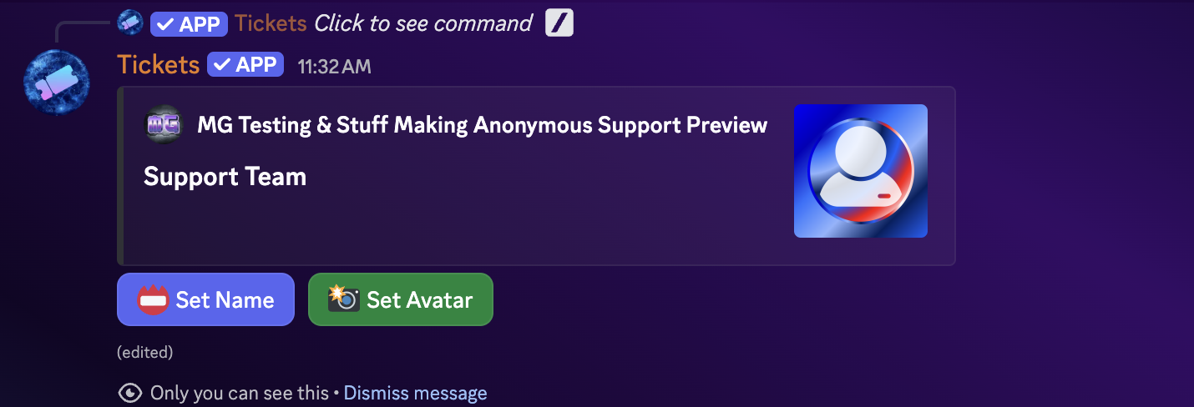Click the APP badge beside the 11:32 AM timestamp
This screenshot has width=1194, height=407.
pyautogui.click(x=245, y=65)
